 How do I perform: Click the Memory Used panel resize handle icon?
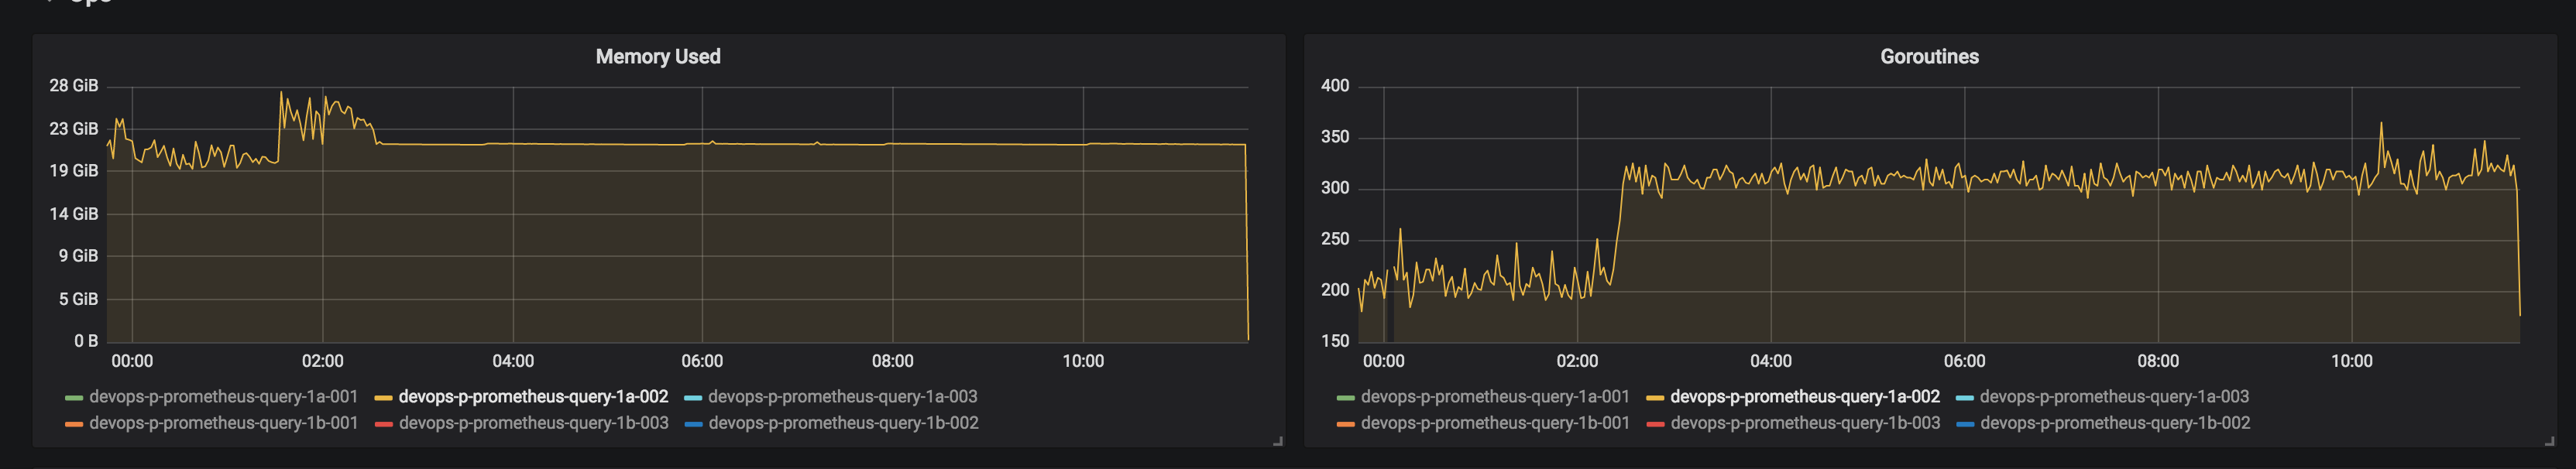tap(1278, 441)
